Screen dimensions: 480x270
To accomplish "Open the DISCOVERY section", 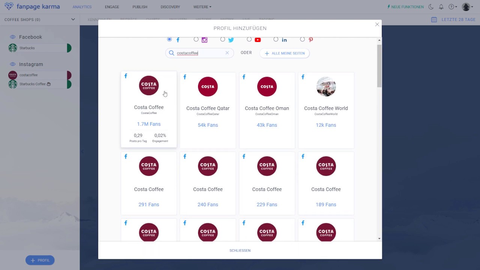I will coord(170,7).
